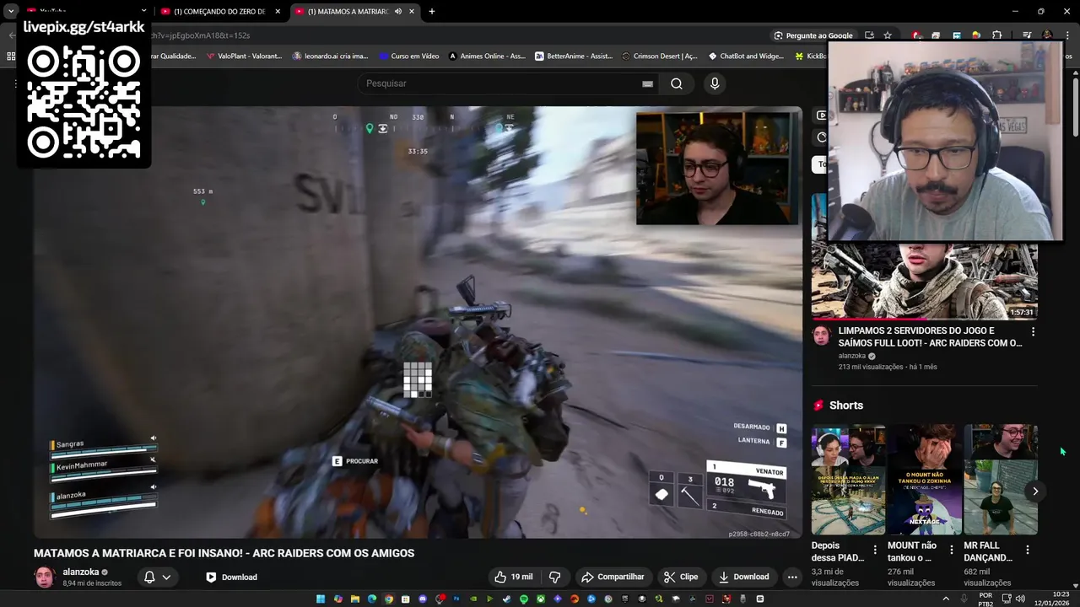
Task: Open options menu for the Depois dessa PIAD short
Action: click(x=875, y=550)
